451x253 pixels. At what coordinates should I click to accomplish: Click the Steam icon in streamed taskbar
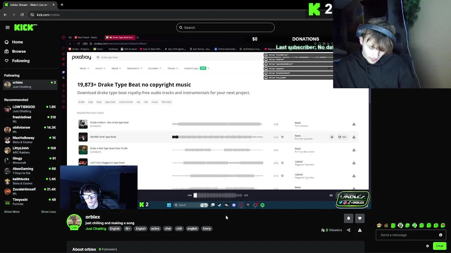220,205
